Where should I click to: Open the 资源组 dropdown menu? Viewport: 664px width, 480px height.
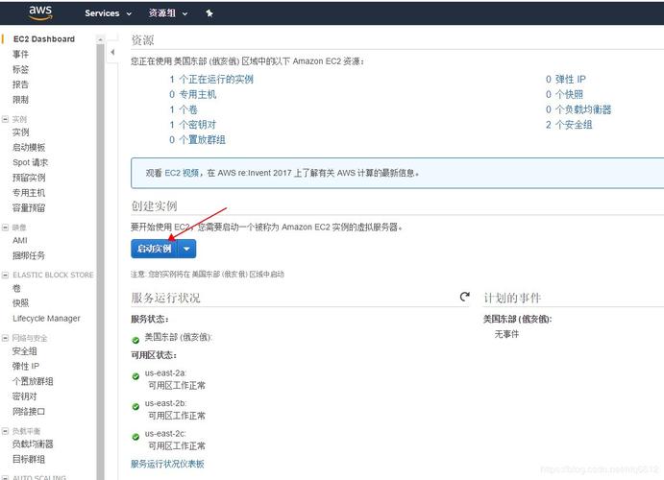pyautogui.click(x=168, y=13)
